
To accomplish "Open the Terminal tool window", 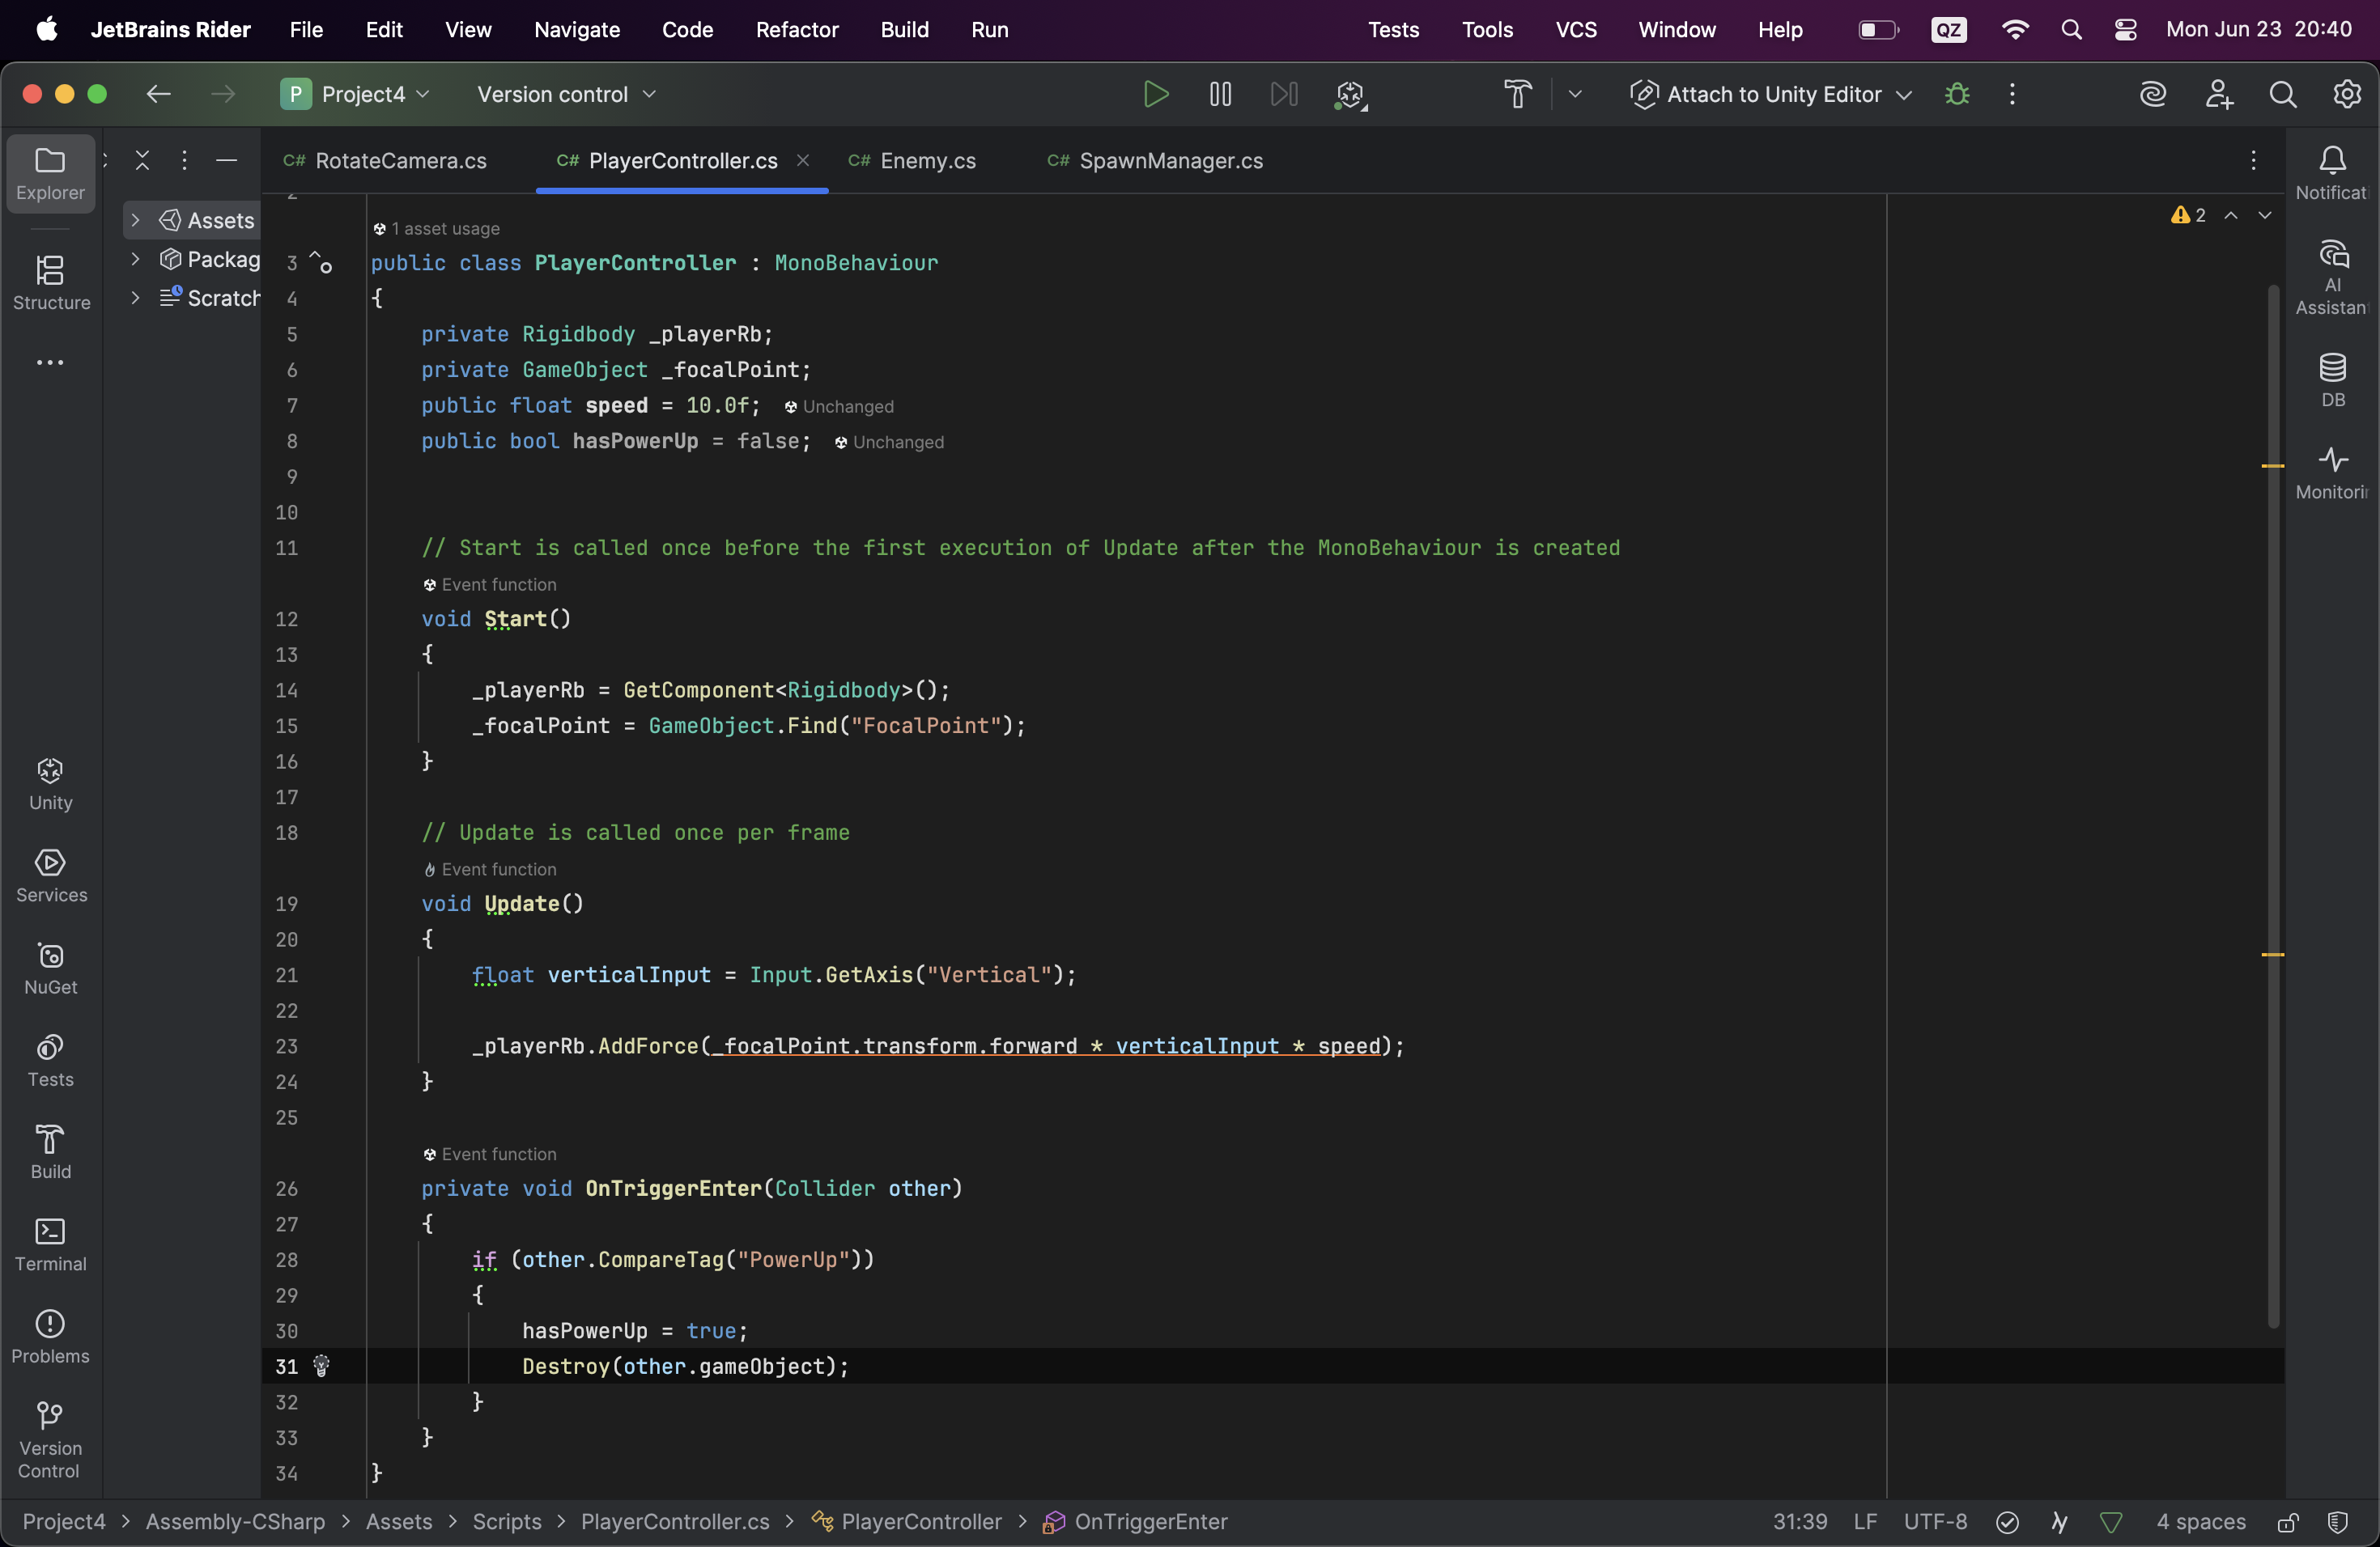I will click(x=50, y=1245).
